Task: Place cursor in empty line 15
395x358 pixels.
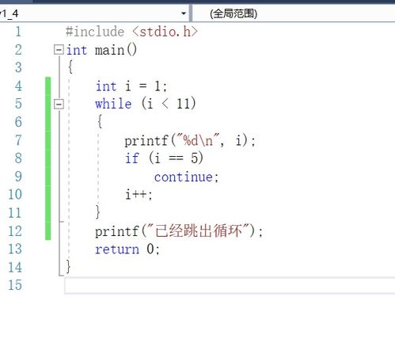Action: point(230,285)
